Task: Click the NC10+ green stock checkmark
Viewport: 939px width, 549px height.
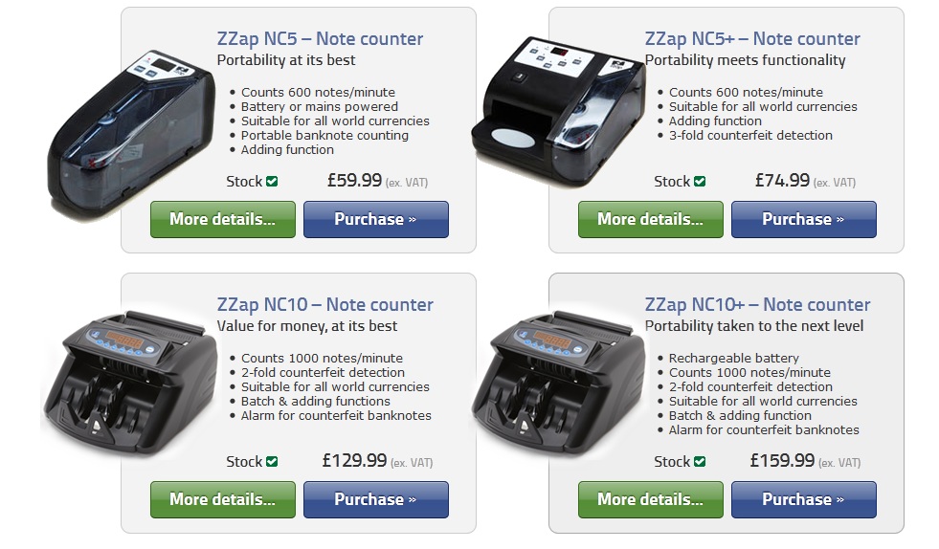Action: 700,462
